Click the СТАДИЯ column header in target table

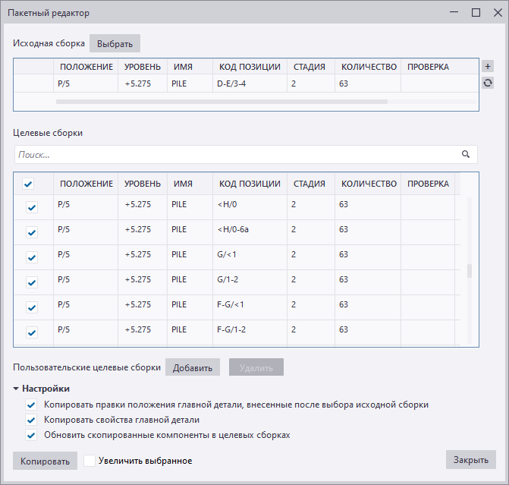(309, 184)
